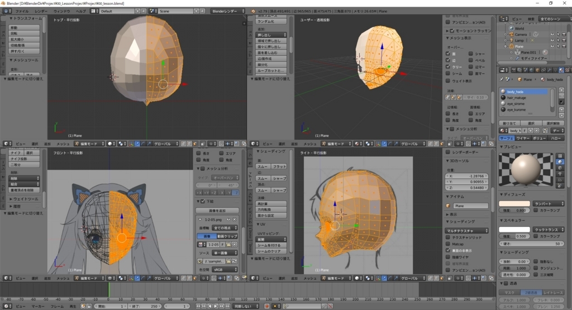
Task: Open the Info editor type selector
Action: 7,11
